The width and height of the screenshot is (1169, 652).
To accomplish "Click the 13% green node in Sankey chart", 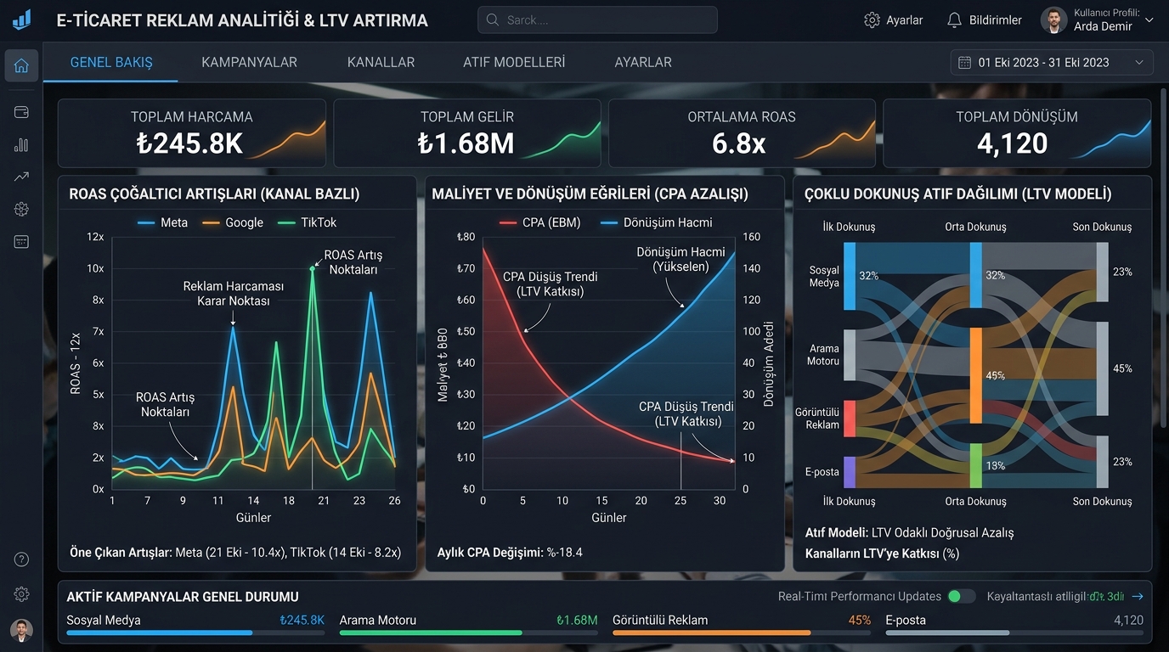I will (976, 465).
